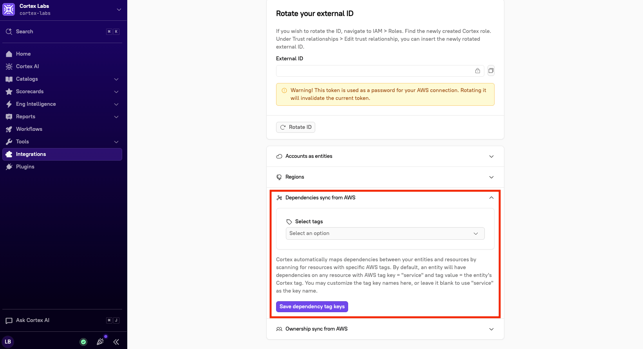Collapse the Dependencies sync from AWS section
Viewport: 643px width, 349px height.
tap(385, 198)
